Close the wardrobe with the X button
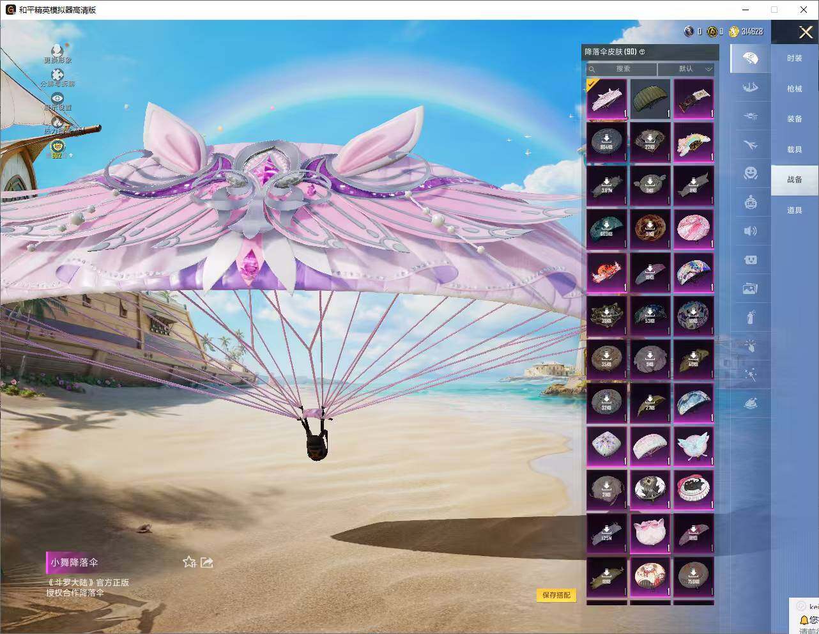The height and width of the screenshot is (634, 819). point(806,32)
